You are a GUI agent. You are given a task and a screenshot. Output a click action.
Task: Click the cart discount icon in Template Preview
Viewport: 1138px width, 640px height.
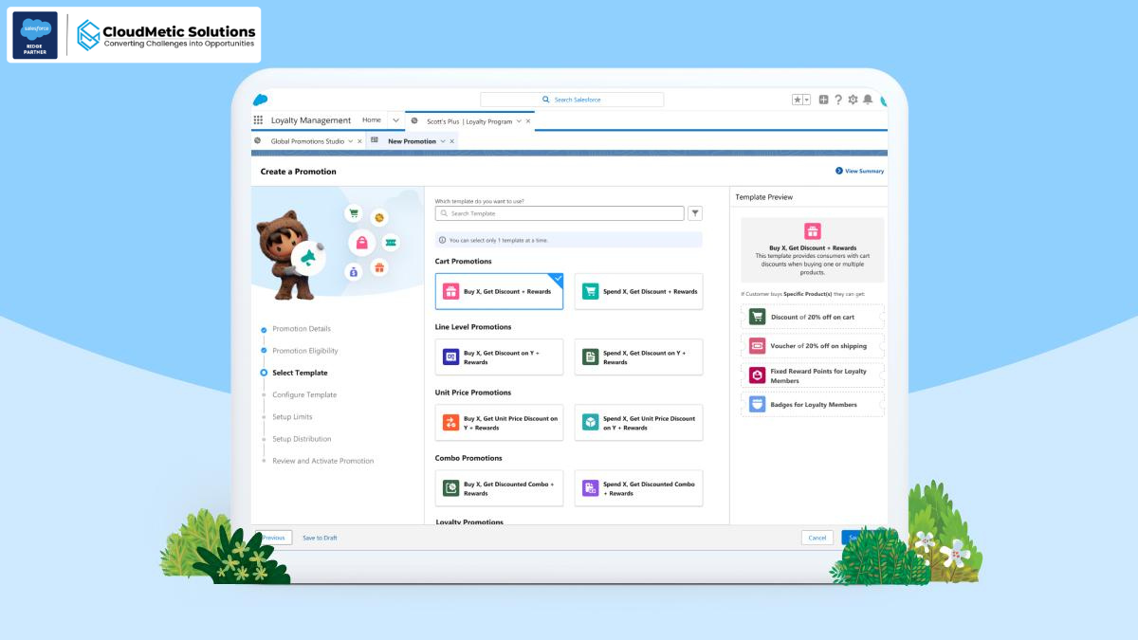[x=757, y=317]
